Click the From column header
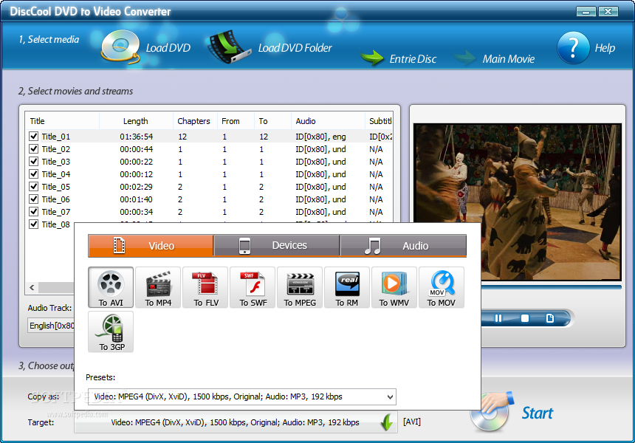Image resolution: width=635 pixels, height=443 pixels. (x=236, y=121)
